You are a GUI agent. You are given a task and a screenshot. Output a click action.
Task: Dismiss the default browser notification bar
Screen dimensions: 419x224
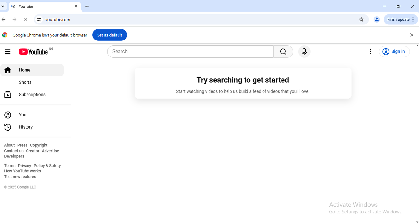click(x=412, y=35)
